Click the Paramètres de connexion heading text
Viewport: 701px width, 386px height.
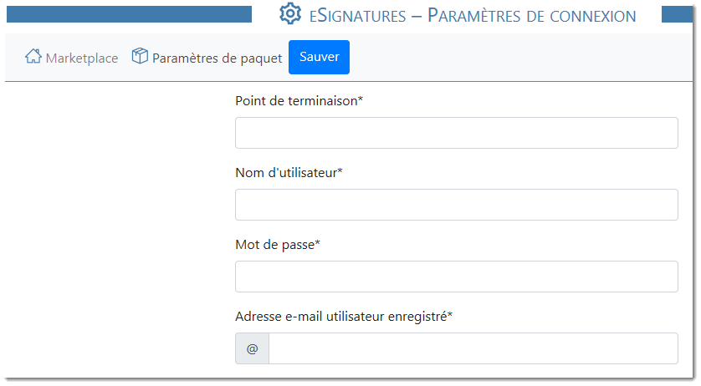tap(531, 15)
